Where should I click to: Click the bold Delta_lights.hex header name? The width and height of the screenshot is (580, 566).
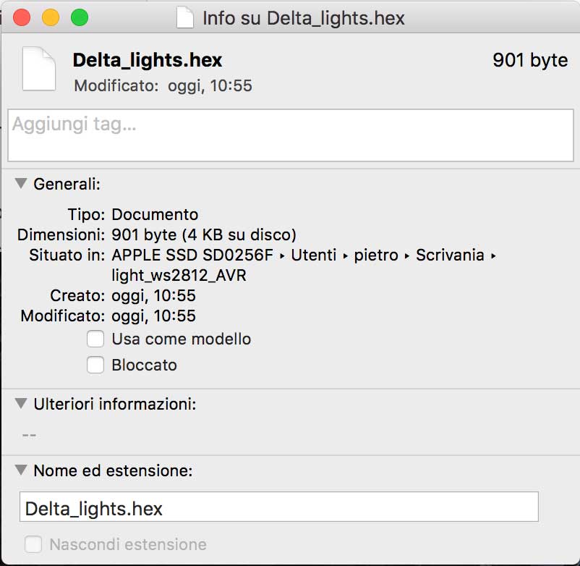pos(148,60)
